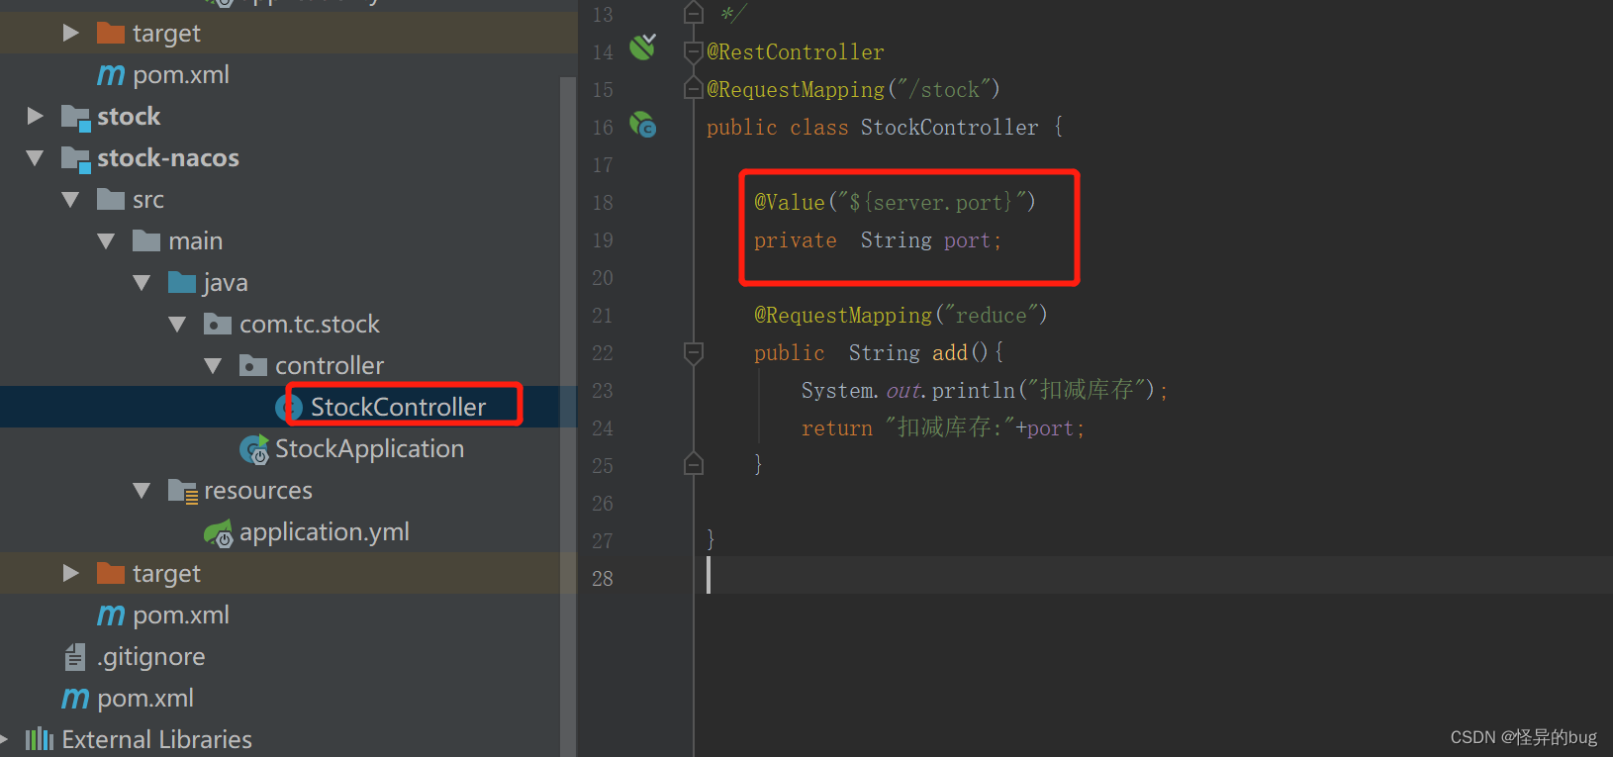Collapse the controller package
This screenshot has width=1613, height=757.
213,366
